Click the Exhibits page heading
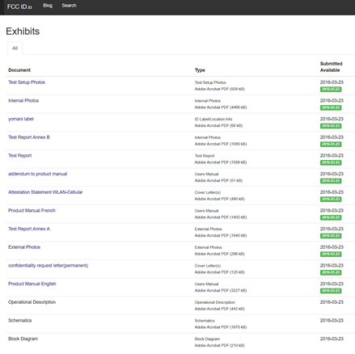The image size is (355, 354). [x=23, y=32]
